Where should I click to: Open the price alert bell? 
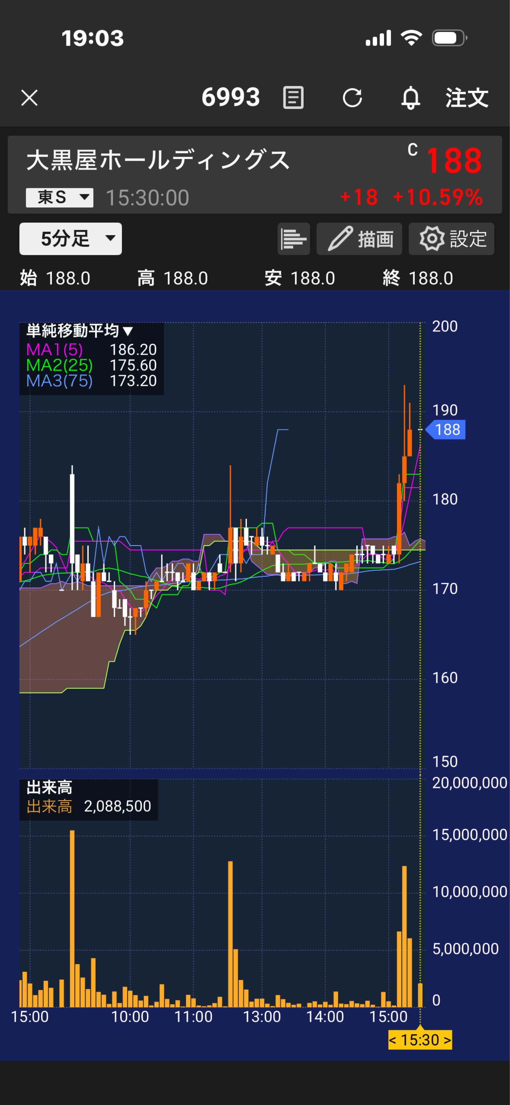411,98
